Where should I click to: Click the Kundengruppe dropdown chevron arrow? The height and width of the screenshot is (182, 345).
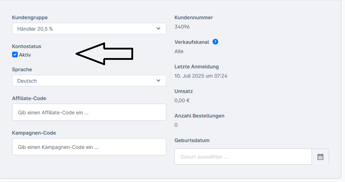tap(158, 29)
